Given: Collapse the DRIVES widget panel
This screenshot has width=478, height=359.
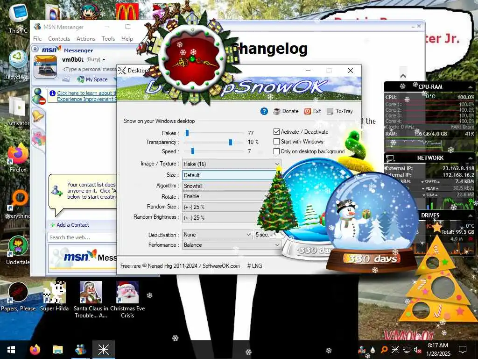Looking at the screenshot, I should [470, 215].
